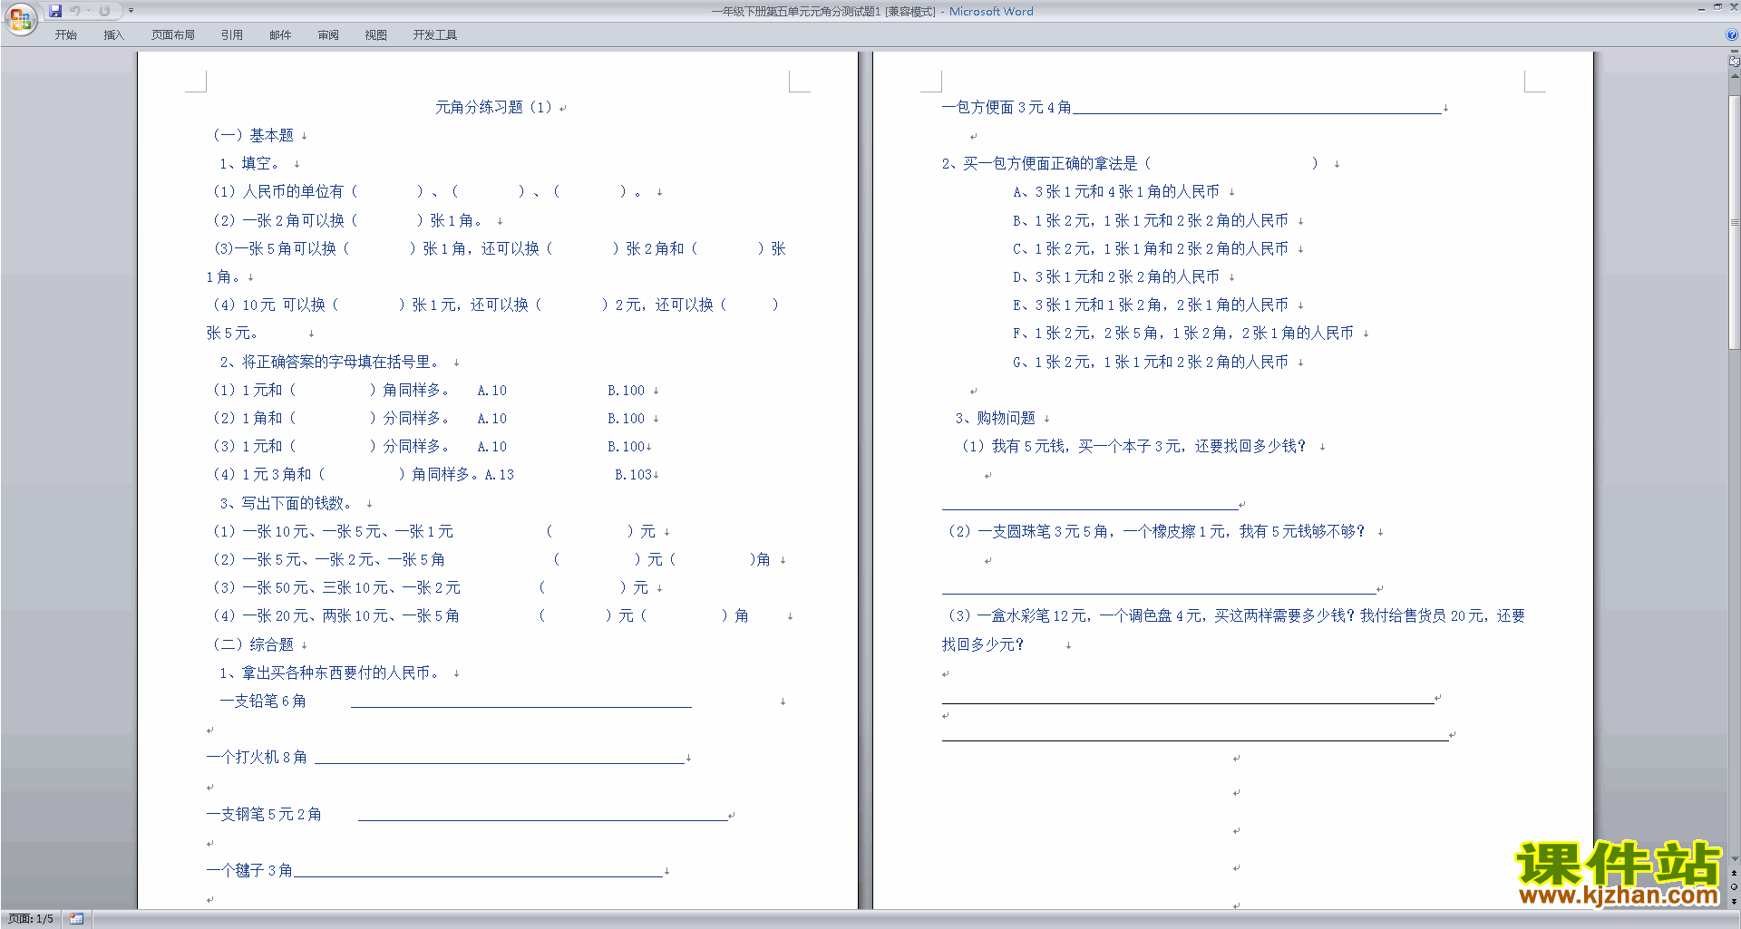
Task: Open the Select Browse Object circle button
Action: [1734, 886]
